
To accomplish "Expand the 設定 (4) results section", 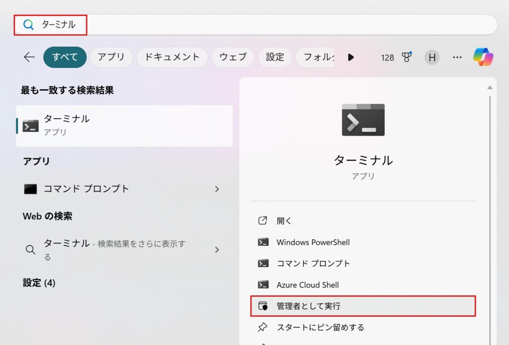I will point(39,283).
